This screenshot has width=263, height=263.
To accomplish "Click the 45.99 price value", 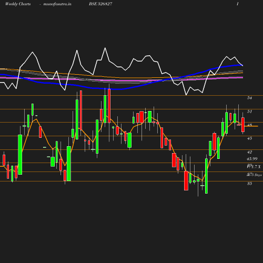I will pyautogui.click(x=252, y=159).
